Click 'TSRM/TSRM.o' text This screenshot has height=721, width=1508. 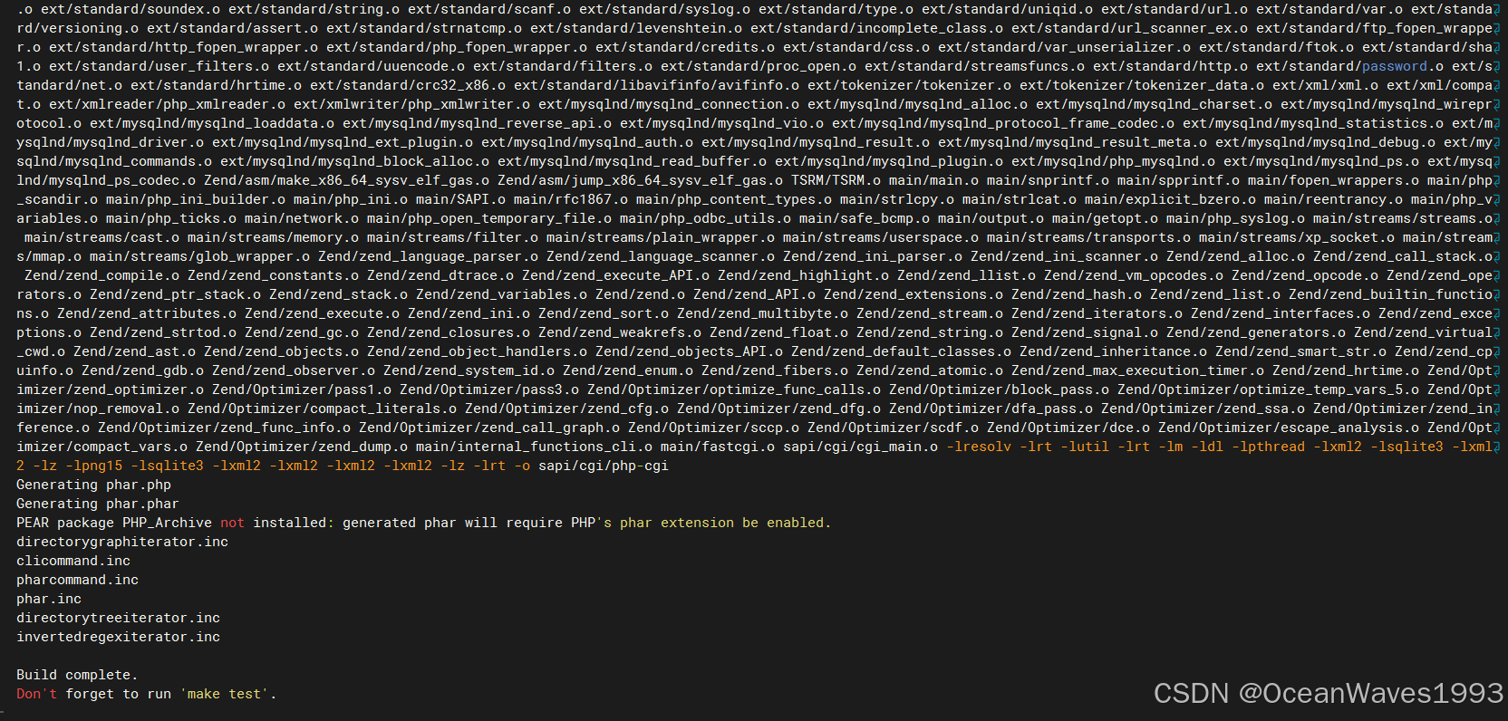tap(836, 180)
